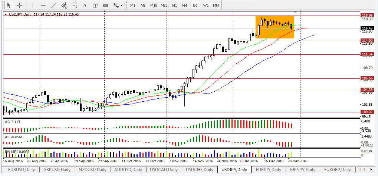Click the 118.96 price level label
Viewport: 378px width, 176px height.
(367, 16)
